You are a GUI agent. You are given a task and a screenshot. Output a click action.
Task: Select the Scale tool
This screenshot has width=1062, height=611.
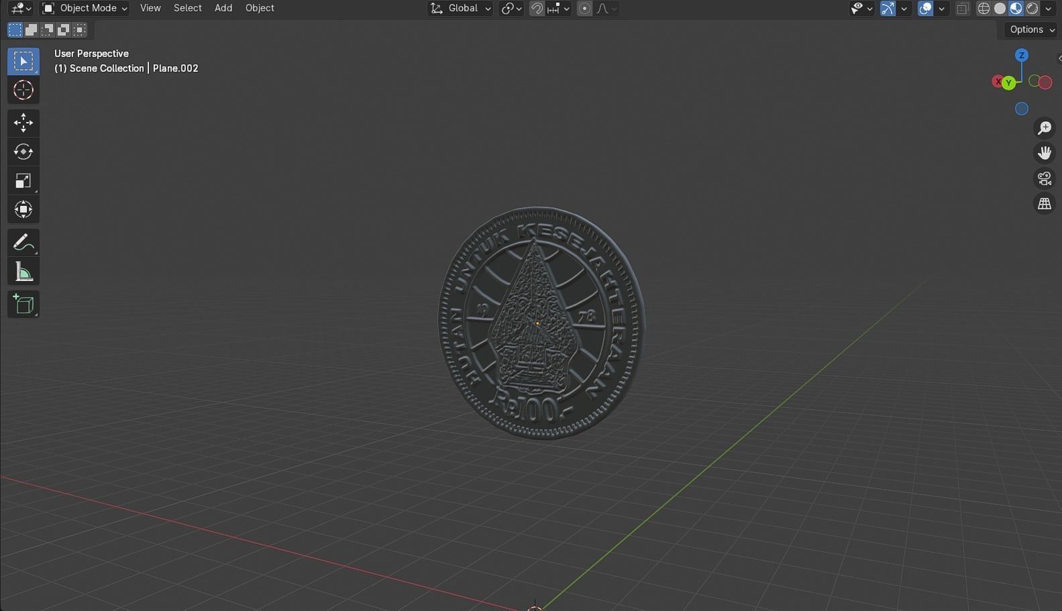click(x=23, y=180)
